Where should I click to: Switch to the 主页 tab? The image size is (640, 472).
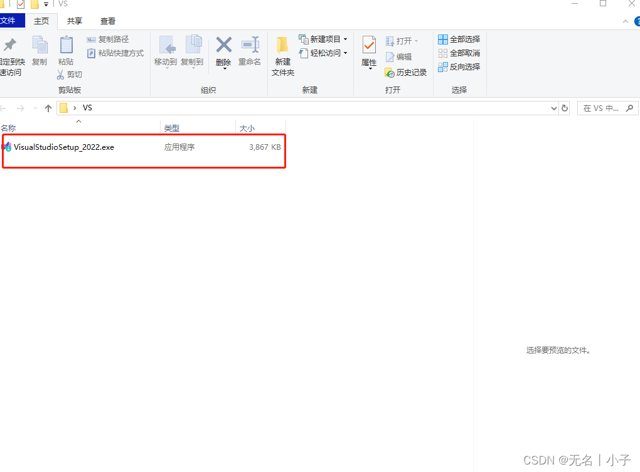[41, 21]
